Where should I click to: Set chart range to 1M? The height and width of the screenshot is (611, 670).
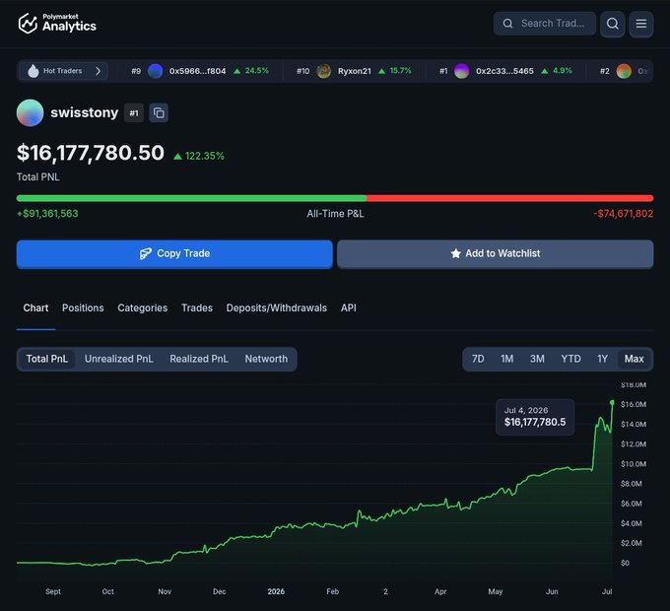click(507, 359)
